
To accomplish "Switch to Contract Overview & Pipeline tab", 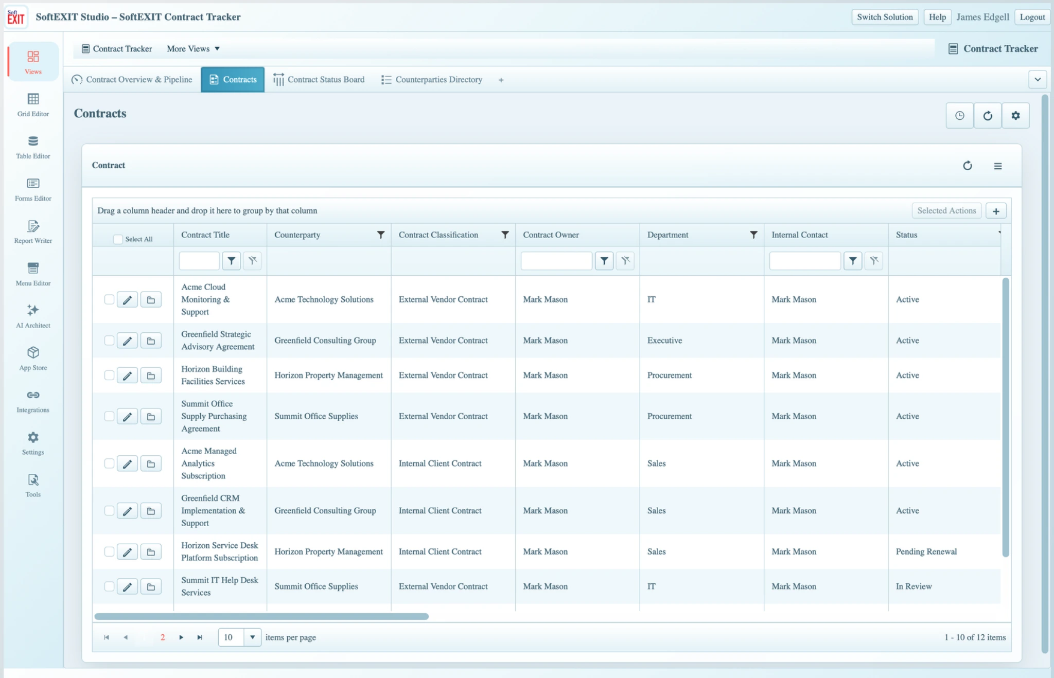I will [132, 80].
